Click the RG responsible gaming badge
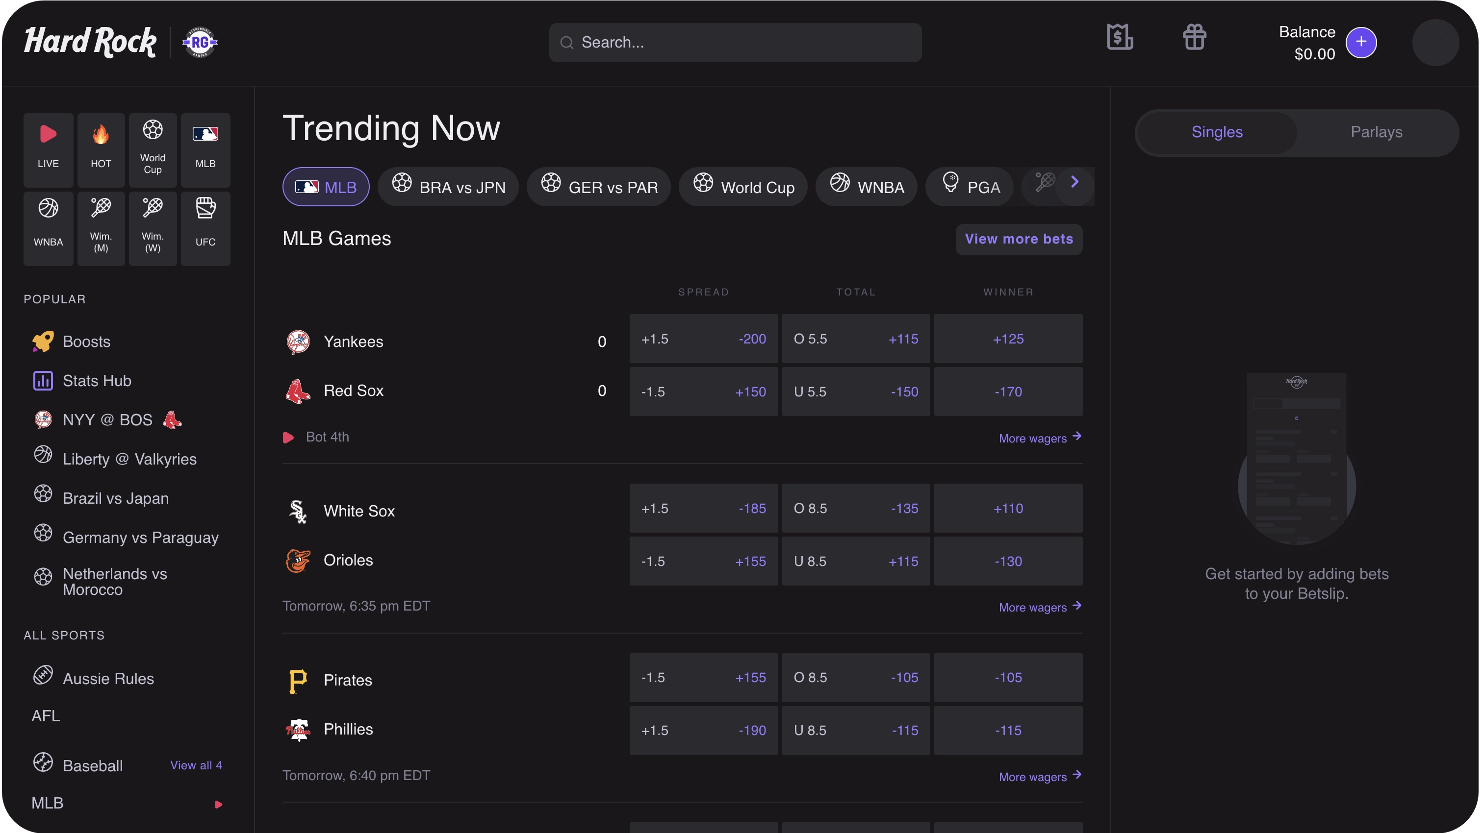1483x833 pixels. tap(200, 42)
